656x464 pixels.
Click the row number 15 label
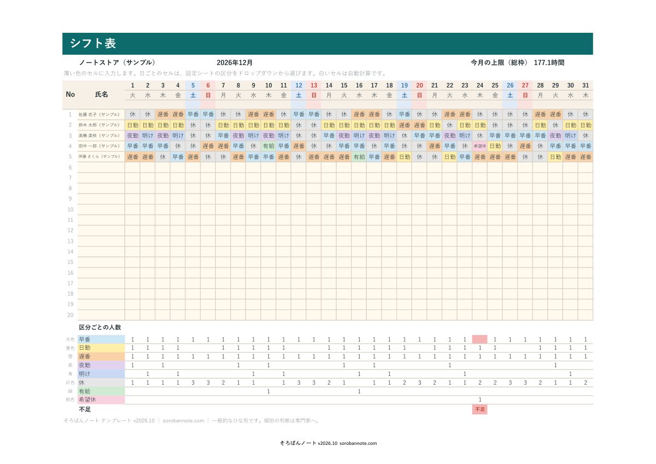click(70, 262)
